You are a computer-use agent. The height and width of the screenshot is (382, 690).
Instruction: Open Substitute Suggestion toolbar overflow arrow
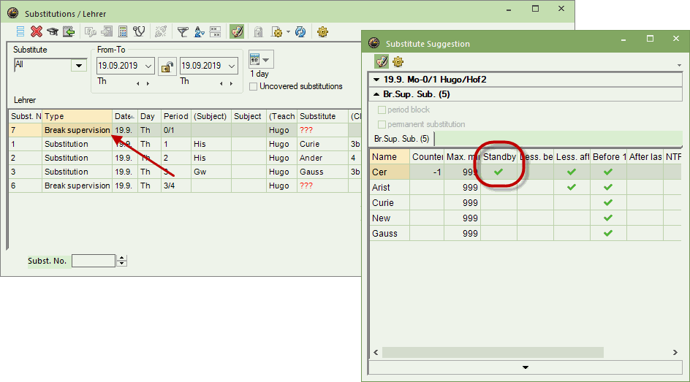(680, 66)
